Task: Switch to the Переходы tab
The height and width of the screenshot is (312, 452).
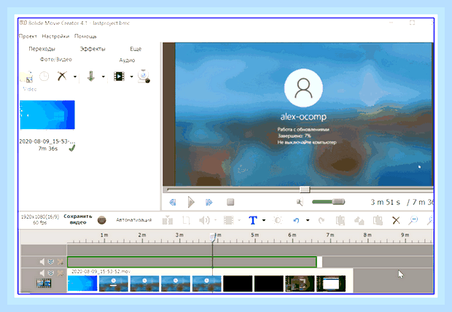Action: (42, 49)
